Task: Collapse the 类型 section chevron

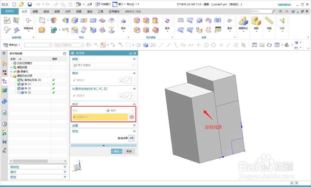Action: pos(134,59)
